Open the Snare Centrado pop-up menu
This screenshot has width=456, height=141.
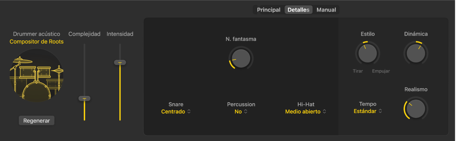pos(176,112)
